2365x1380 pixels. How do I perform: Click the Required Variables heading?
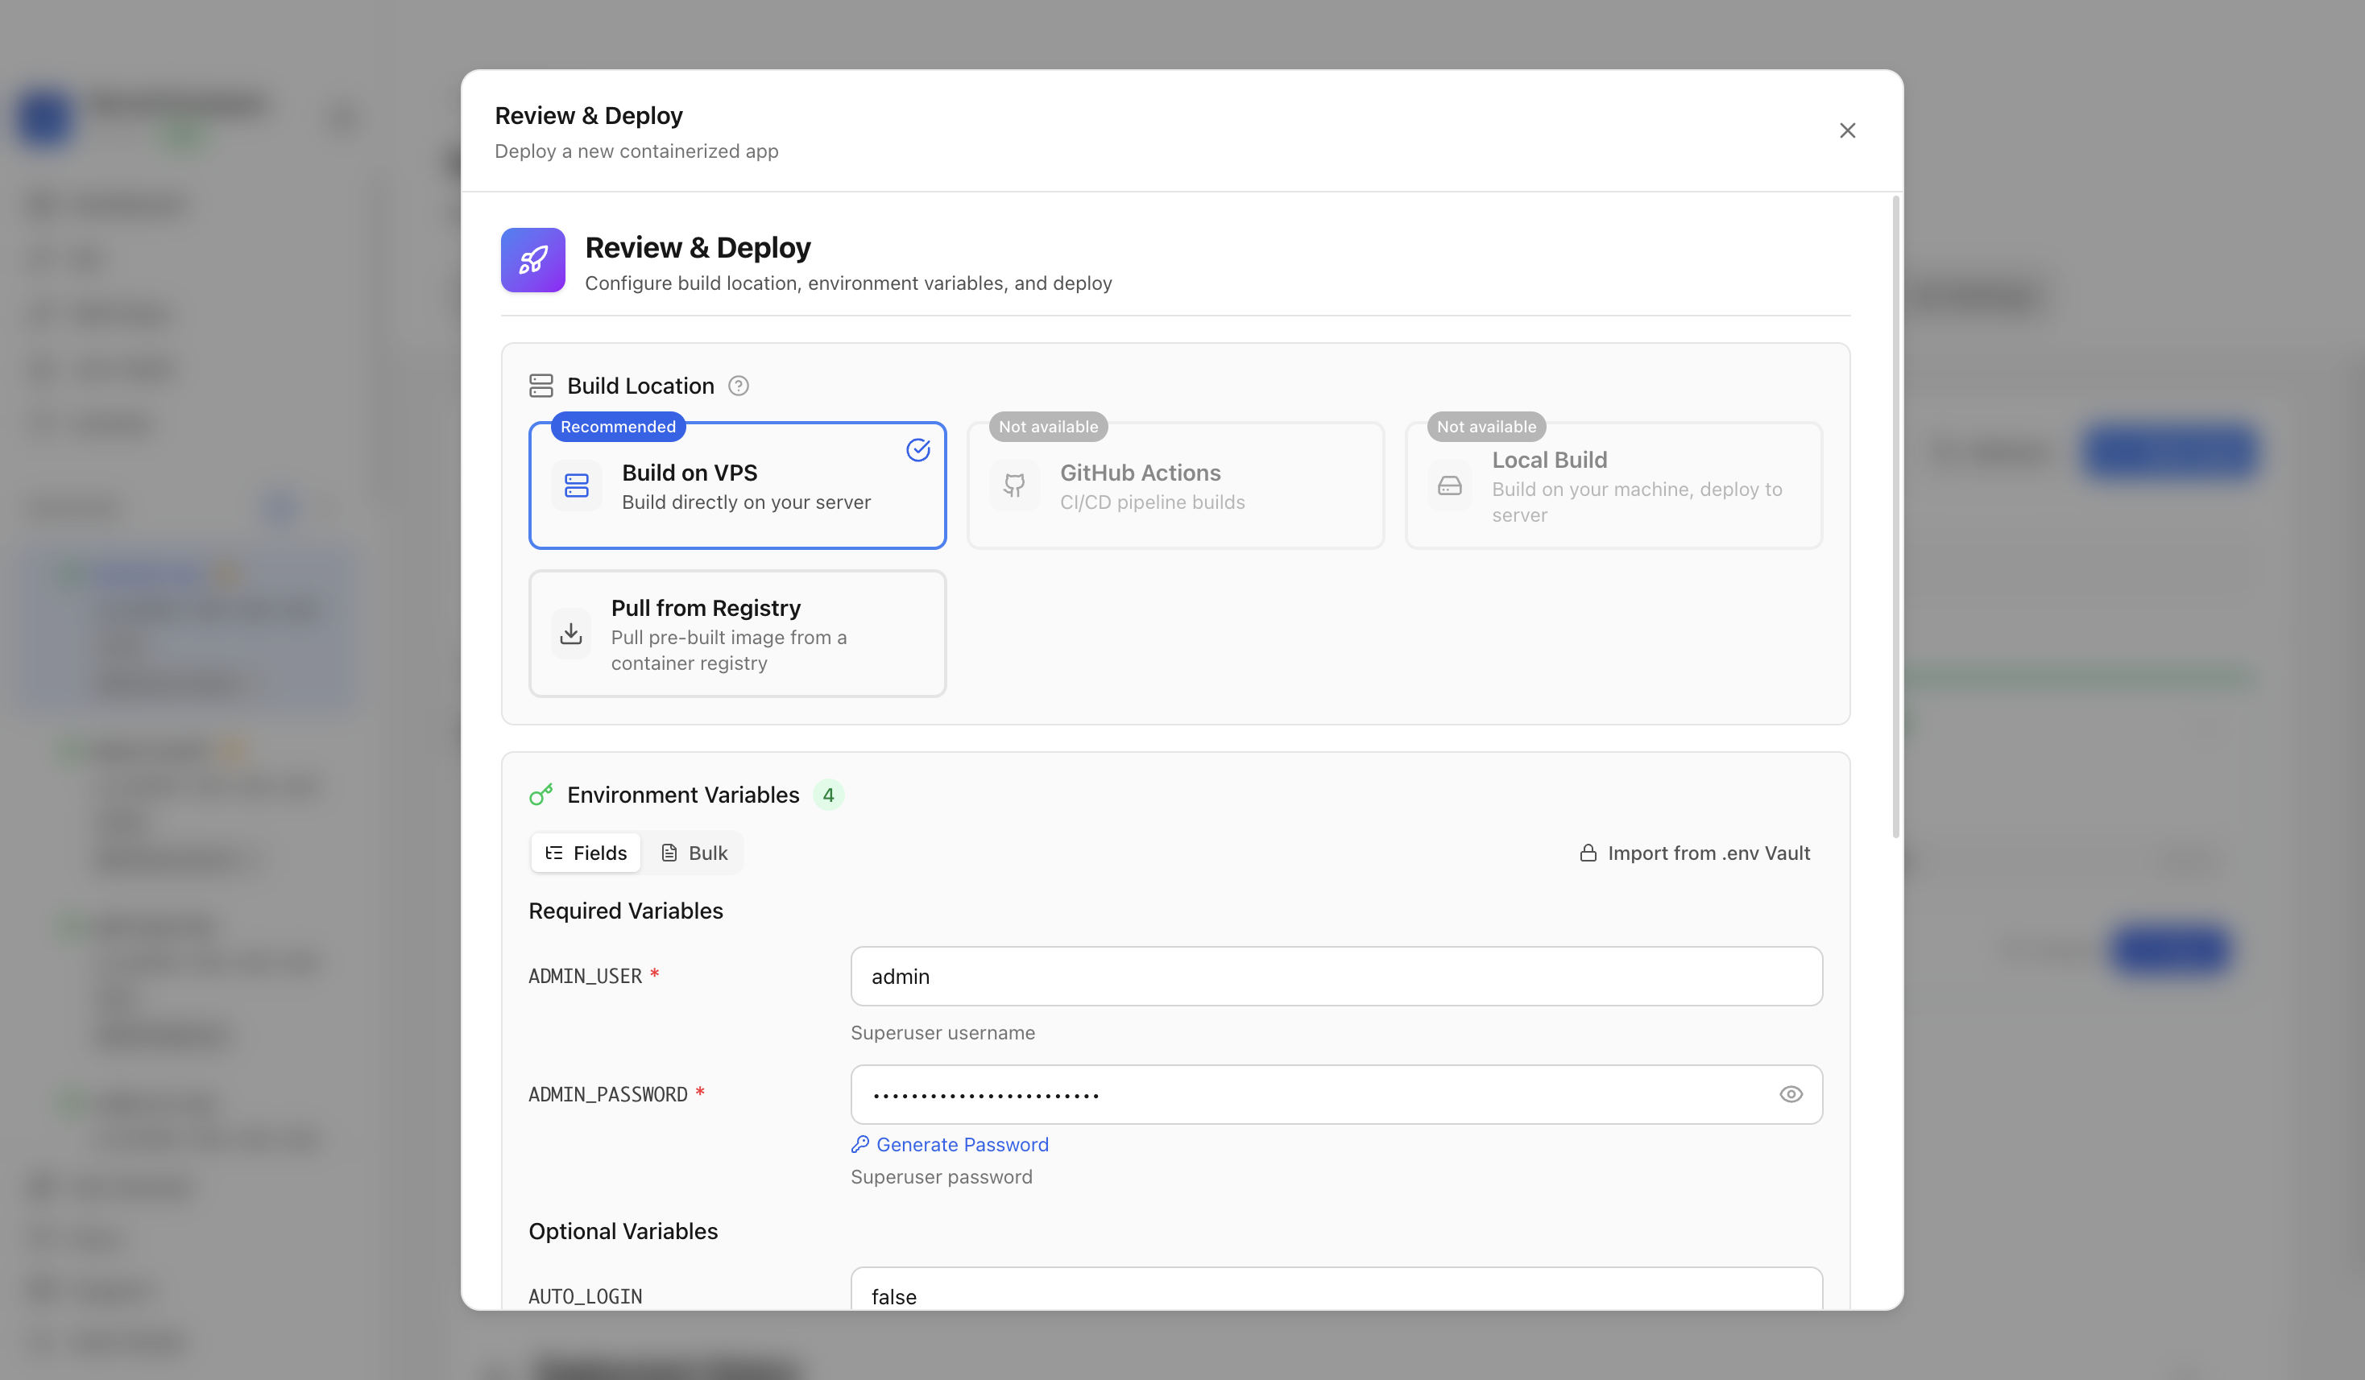point(625,911)
